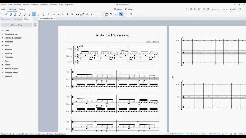The image size is (246, 138).
Task: Go to the Início tab
Action: click(4, 9)
